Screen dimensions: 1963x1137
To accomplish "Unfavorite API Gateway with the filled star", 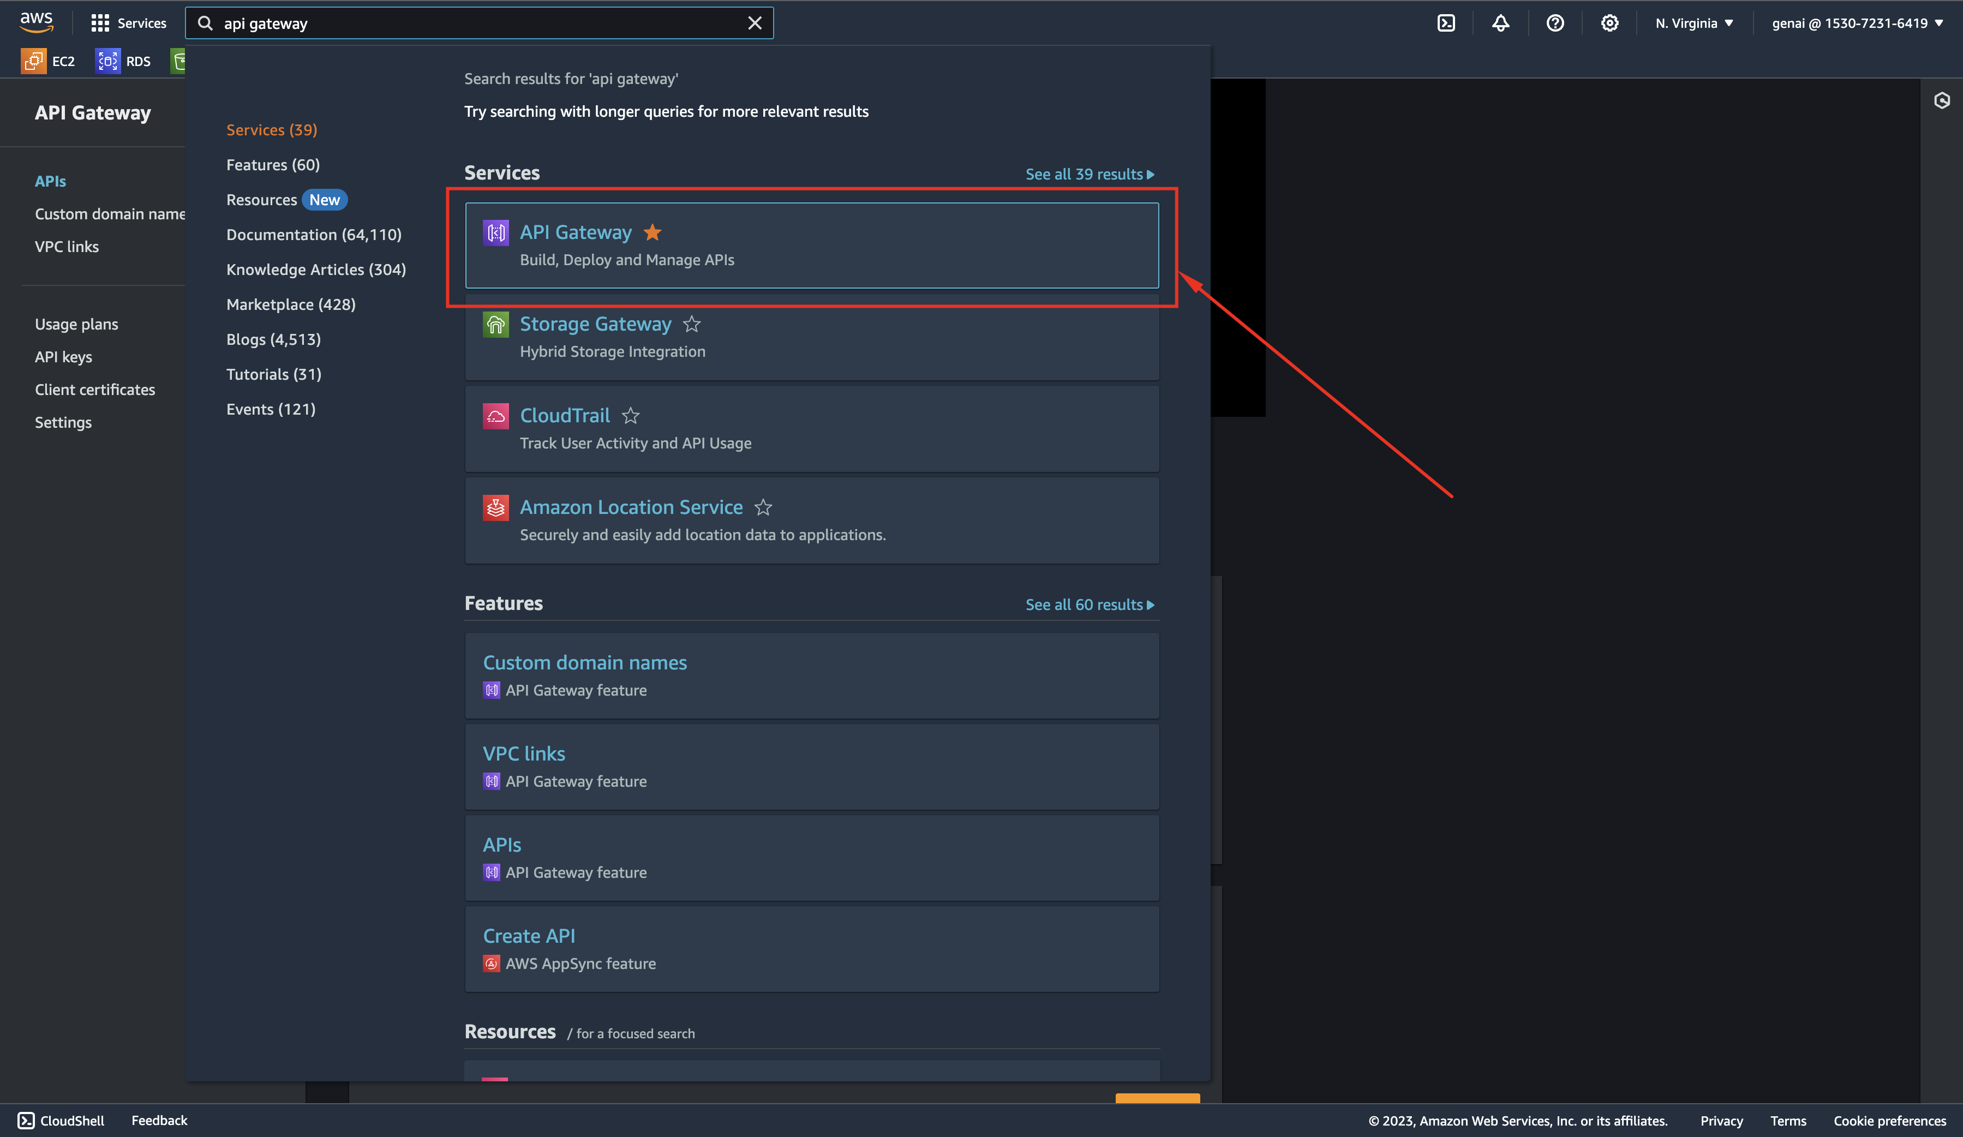I will pos(652,232).
